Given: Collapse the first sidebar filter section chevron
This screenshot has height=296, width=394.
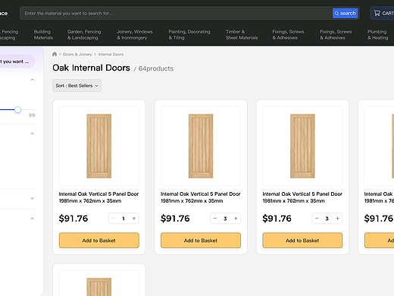Looking at the screenshot, I should click(x=32, y=80).
